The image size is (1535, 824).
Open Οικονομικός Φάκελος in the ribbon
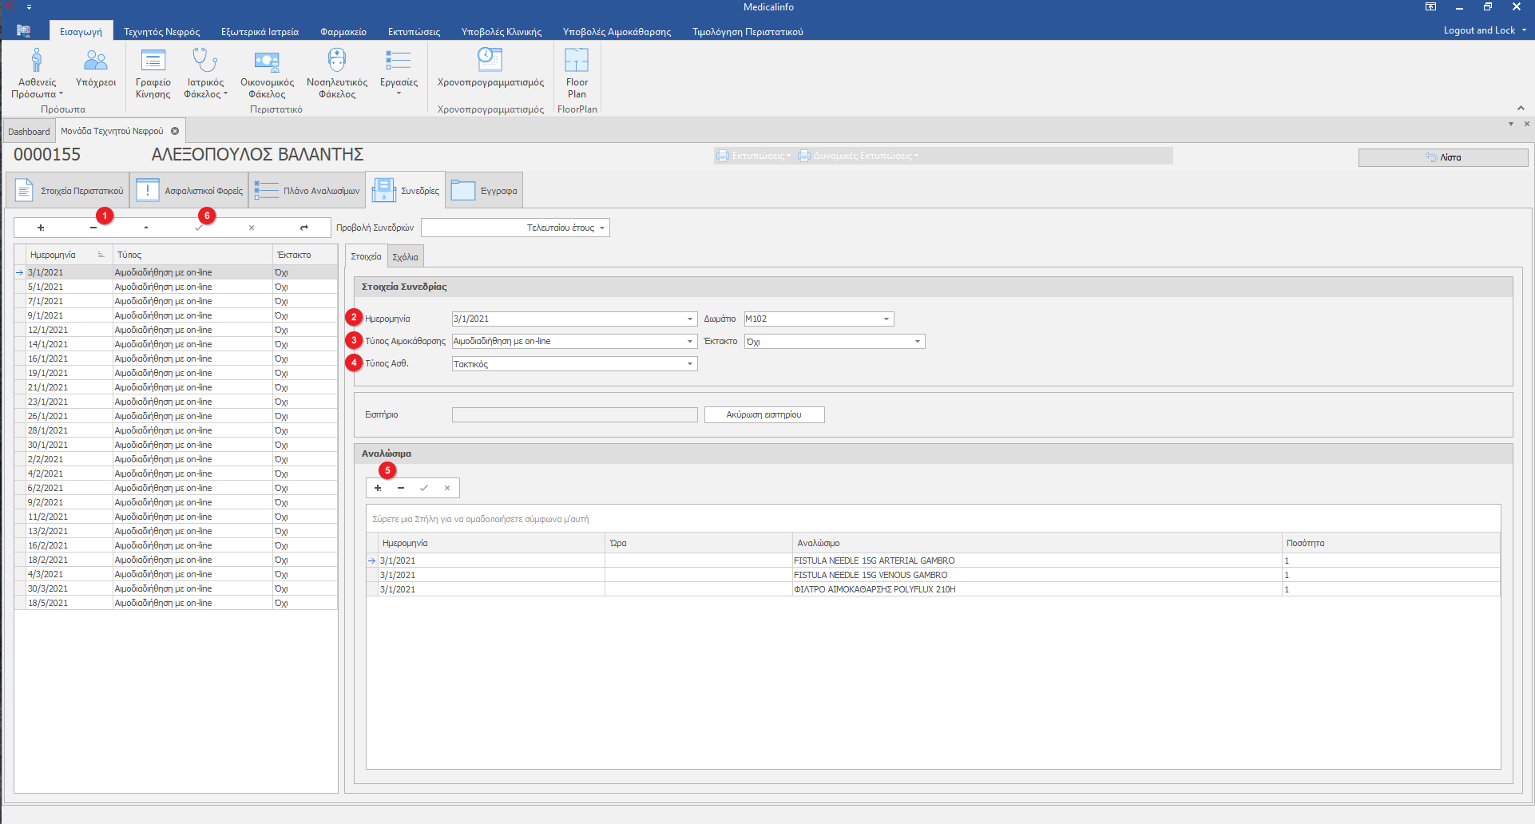pyautogui.click(x=267, y=72)
